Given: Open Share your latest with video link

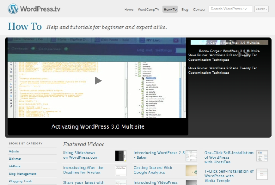Looking at the screenshot, I should click(84, 182).
